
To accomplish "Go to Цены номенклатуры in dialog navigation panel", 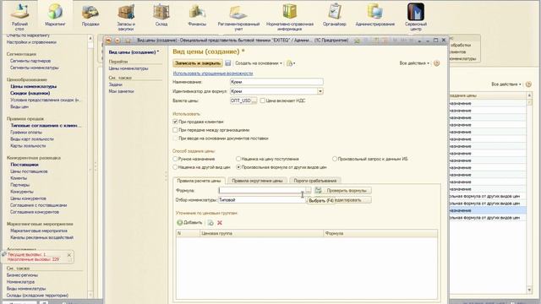I will point(128,68).
